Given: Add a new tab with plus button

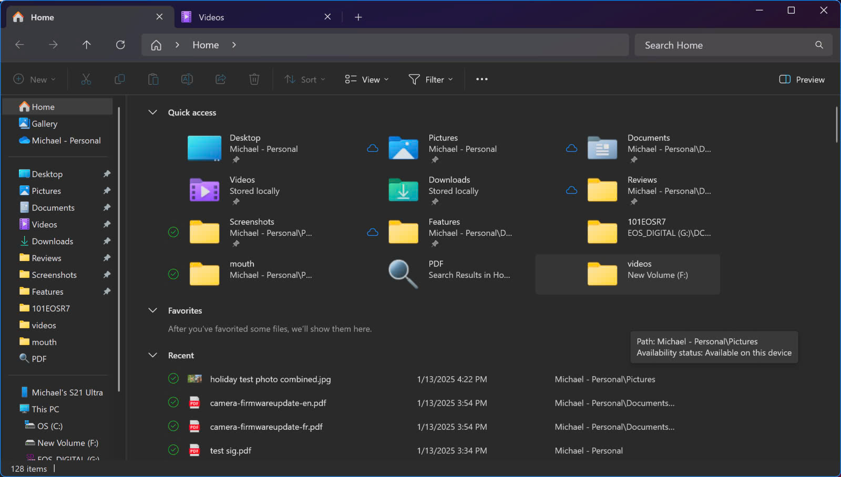Looking at the screenshot, I should click(x=358, y=17).
